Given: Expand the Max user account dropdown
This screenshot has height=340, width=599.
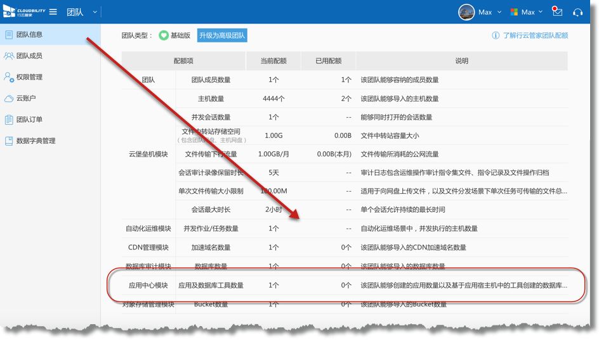Looking at the screenshot, I should 499,12.
